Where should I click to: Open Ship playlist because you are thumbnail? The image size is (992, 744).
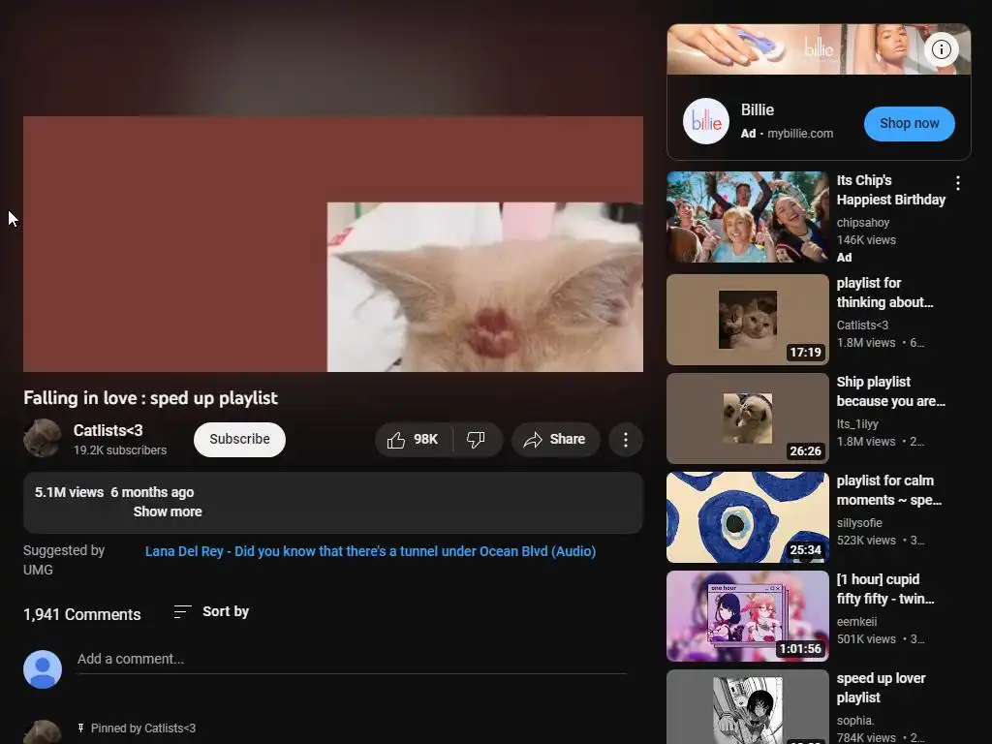[x=747, y=418]
